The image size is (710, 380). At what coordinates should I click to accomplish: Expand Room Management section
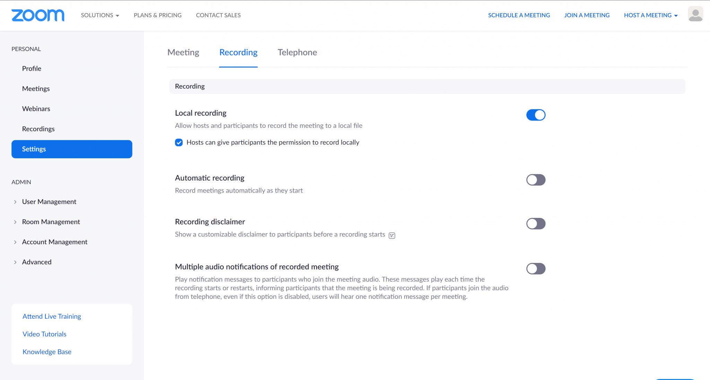click(51, 222)
